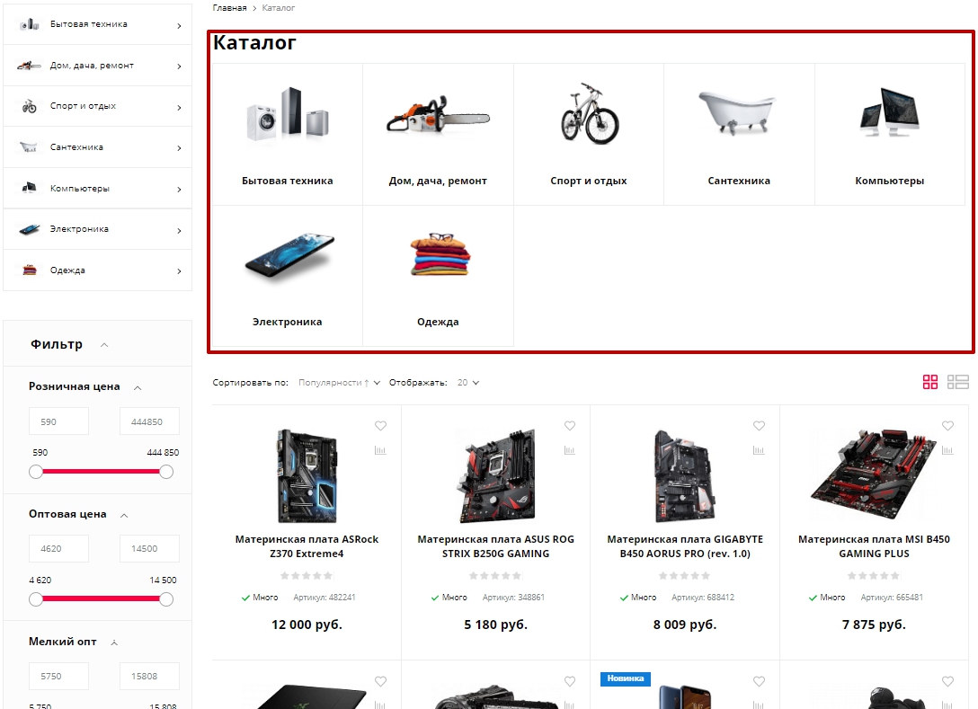Collapse the Розничная цена filter section
The width and height of the screenshot is (978, 709).
(x=138, y=387)
